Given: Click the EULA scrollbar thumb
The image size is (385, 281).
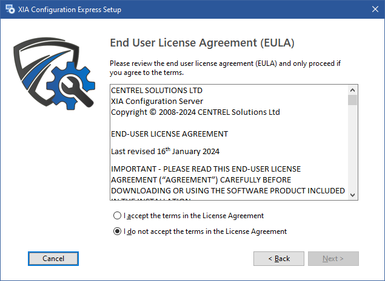Looking at the screenshot, I should point(353,100).
